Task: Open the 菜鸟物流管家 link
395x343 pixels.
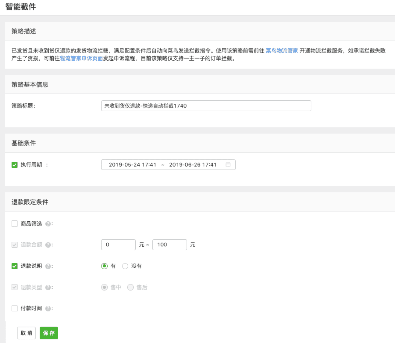Action: click(x=282, y=51)
